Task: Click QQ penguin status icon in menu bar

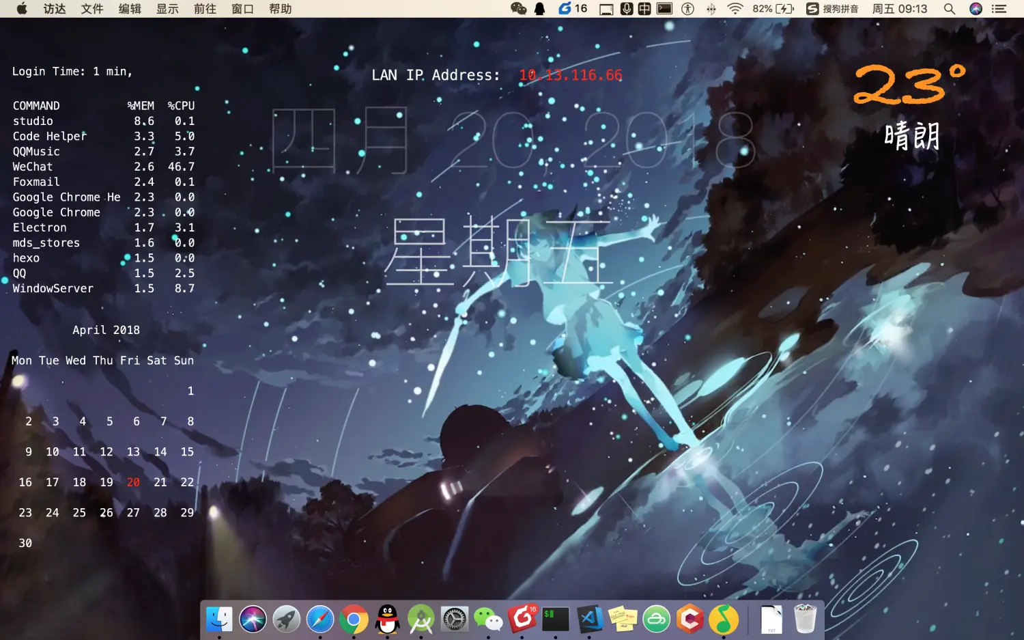Action: [x=540, y=9]
